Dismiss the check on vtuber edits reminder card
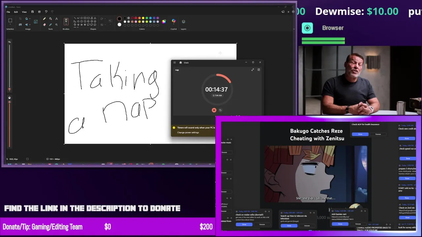The width and height of the screenshot is (422, 237). click(x=269, y=211)
